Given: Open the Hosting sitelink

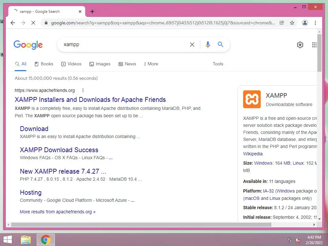Looking at the screenshot, I should (31, 193).
